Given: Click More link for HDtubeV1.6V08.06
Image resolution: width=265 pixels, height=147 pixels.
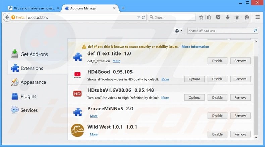Looking at the screenshot, I should coord(165,98).
